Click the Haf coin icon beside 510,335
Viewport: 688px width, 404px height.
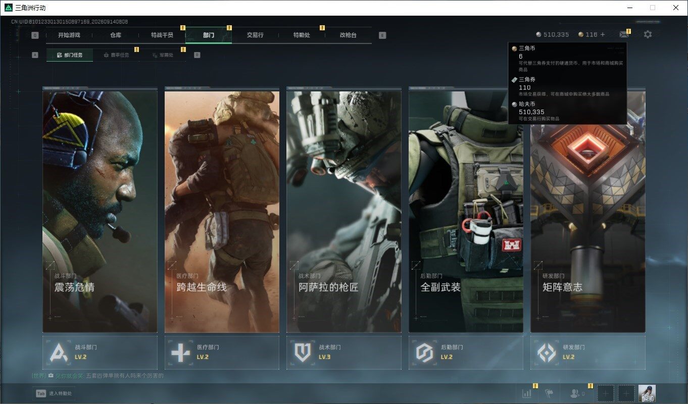pos(538,34)
